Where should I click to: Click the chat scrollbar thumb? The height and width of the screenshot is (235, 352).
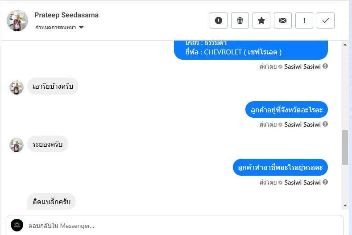(345, 148)
